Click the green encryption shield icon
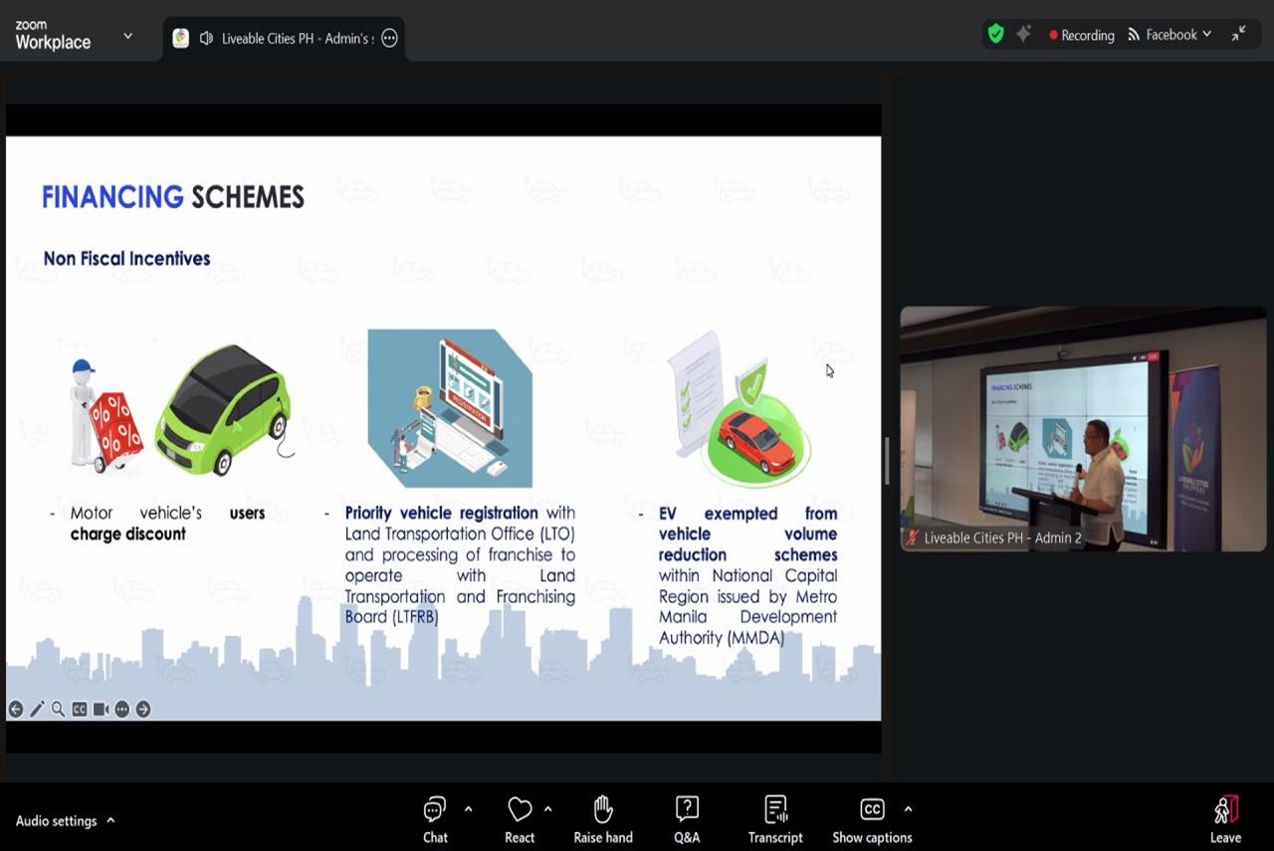The height and width of the screenshot is (851, 1274). (x=995, y=34)
